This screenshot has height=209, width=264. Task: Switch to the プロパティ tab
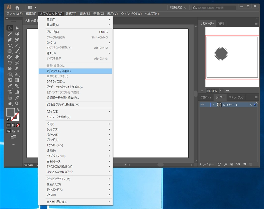tap(206, 97)
